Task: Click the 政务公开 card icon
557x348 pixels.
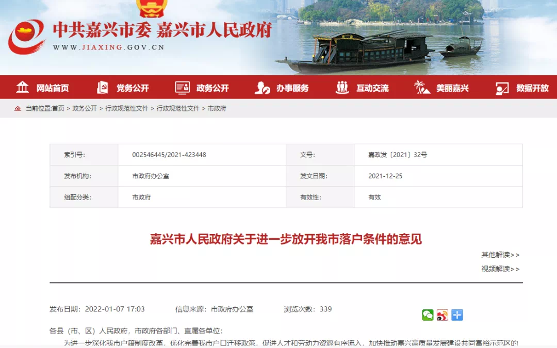Action: tap(182, 88)
